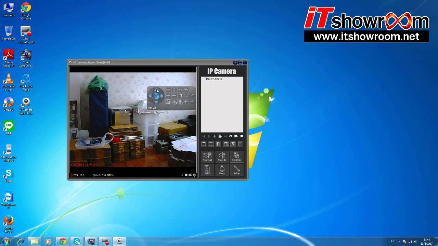
Task: Click the mirror/flip image icon
Action: click(186, 96)
